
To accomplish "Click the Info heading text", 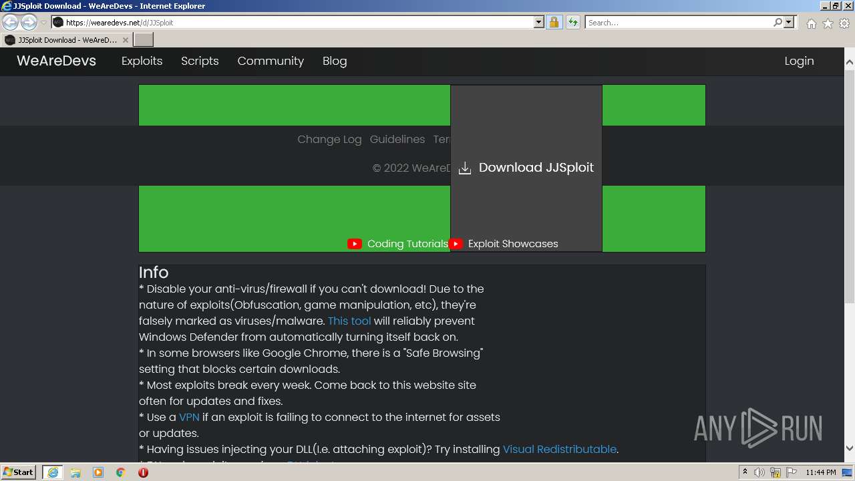I will point(154,273).
